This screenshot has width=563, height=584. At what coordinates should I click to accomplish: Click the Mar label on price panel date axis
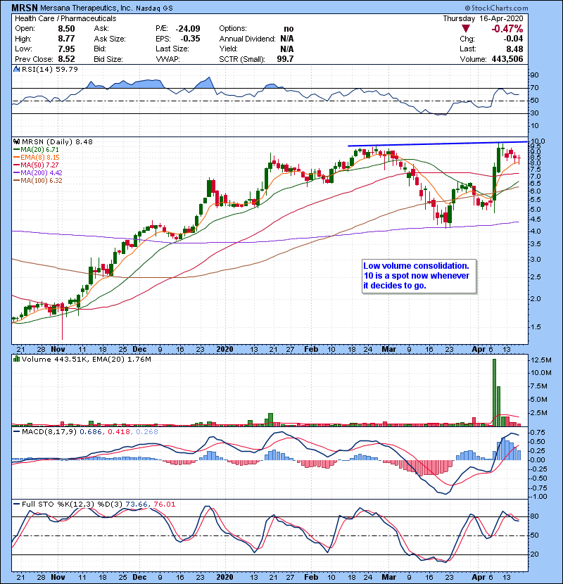(388, 350)
